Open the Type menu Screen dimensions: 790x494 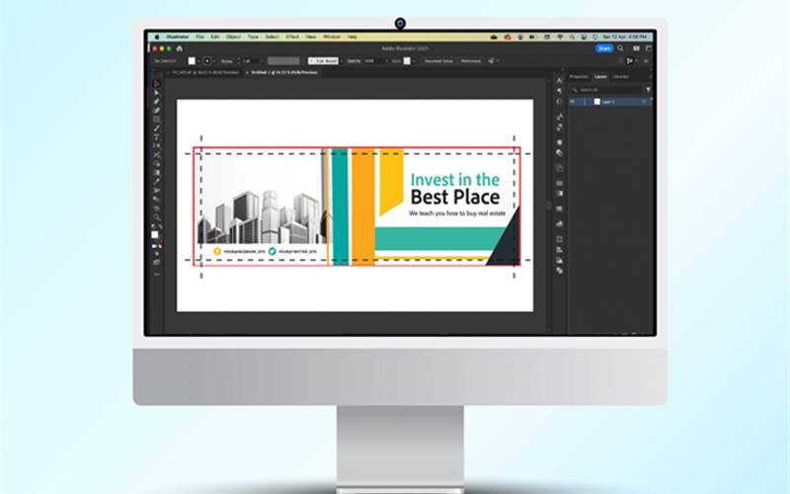point(253,37)
